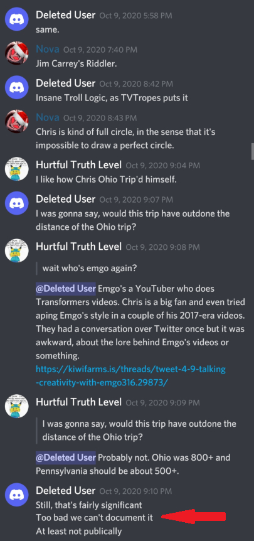
Task: Click the Nova username at 7:40 PM
Action: tap(47, 50)
